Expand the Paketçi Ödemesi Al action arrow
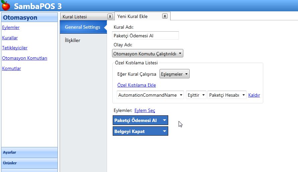 pos(164,120)
